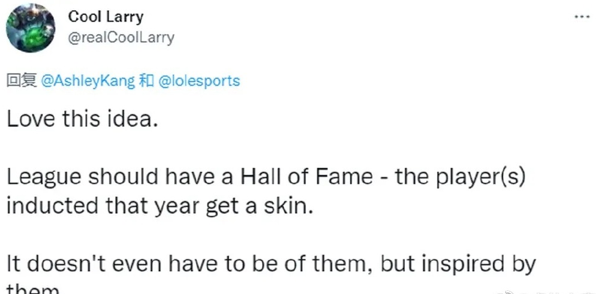The width and height of the screenshot is (596, 294).
Task: Open the @AshleyKang mention link
Action: click(88, 81)
